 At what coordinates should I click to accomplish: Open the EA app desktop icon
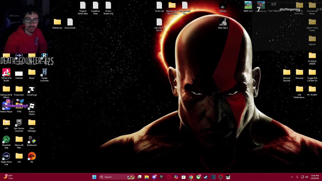32,158
